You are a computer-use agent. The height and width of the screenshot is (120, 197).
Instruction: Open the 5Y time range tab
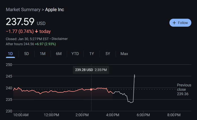(x=108, y=54)
